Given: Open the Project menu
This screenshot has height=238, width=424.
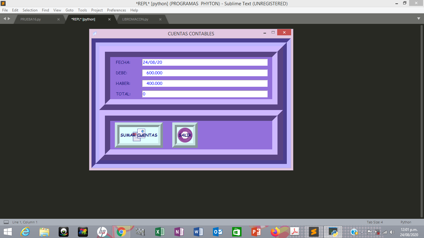Looking at the screenshot, I should click(97, 10).
